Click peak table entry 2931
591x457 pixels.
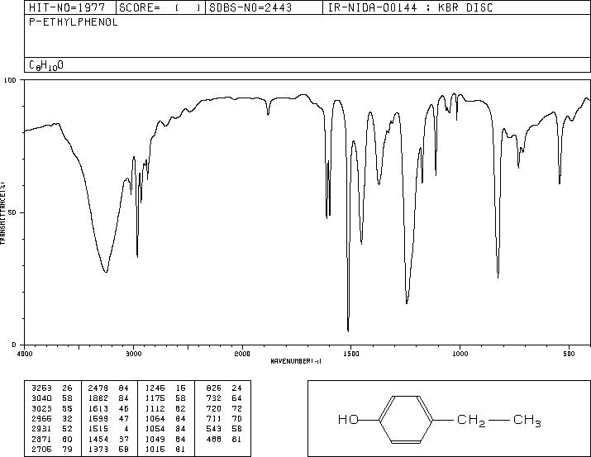[x=42, y=429]
